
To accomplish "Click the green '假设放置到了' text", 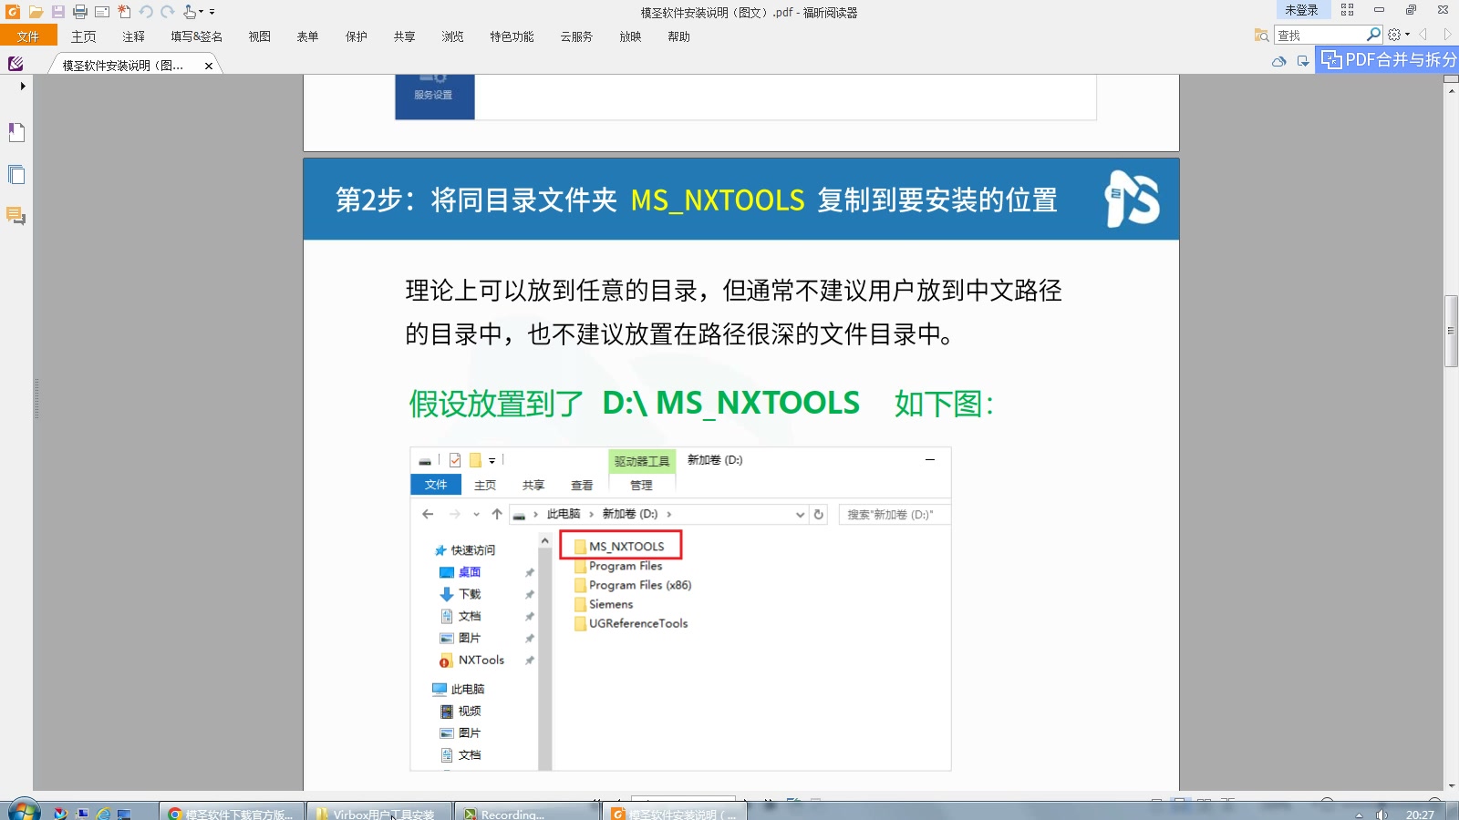I will [496, 403].
